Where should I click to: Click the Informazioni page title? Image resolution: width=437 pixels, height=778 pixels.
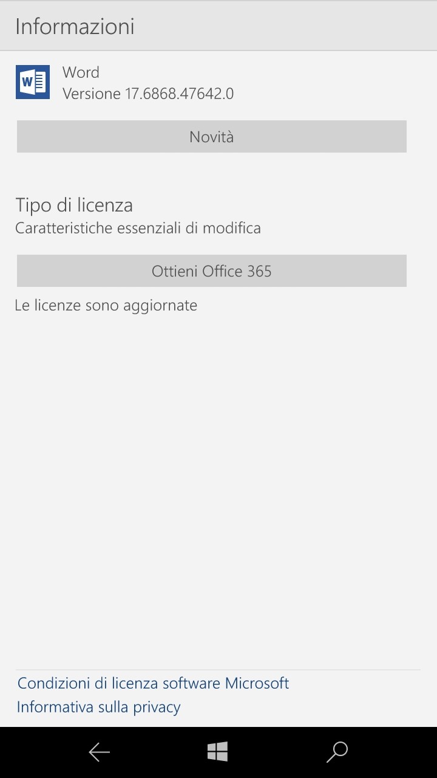(75, 27)
